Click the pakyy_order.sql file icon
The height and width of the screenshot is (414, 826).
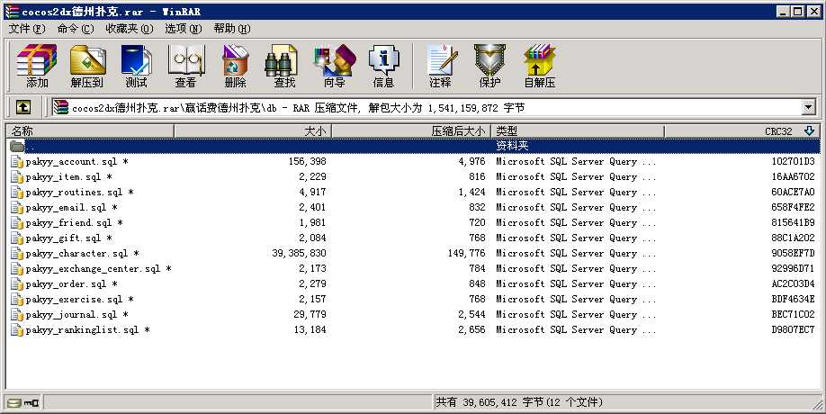pos(17,283)
